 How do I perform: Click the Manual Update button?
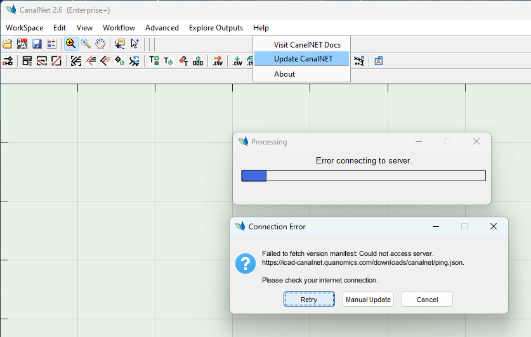click(368, 300)
